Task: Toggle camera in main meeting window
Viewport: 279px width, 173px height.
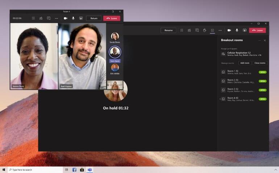Action: click(x=229, y=30)
